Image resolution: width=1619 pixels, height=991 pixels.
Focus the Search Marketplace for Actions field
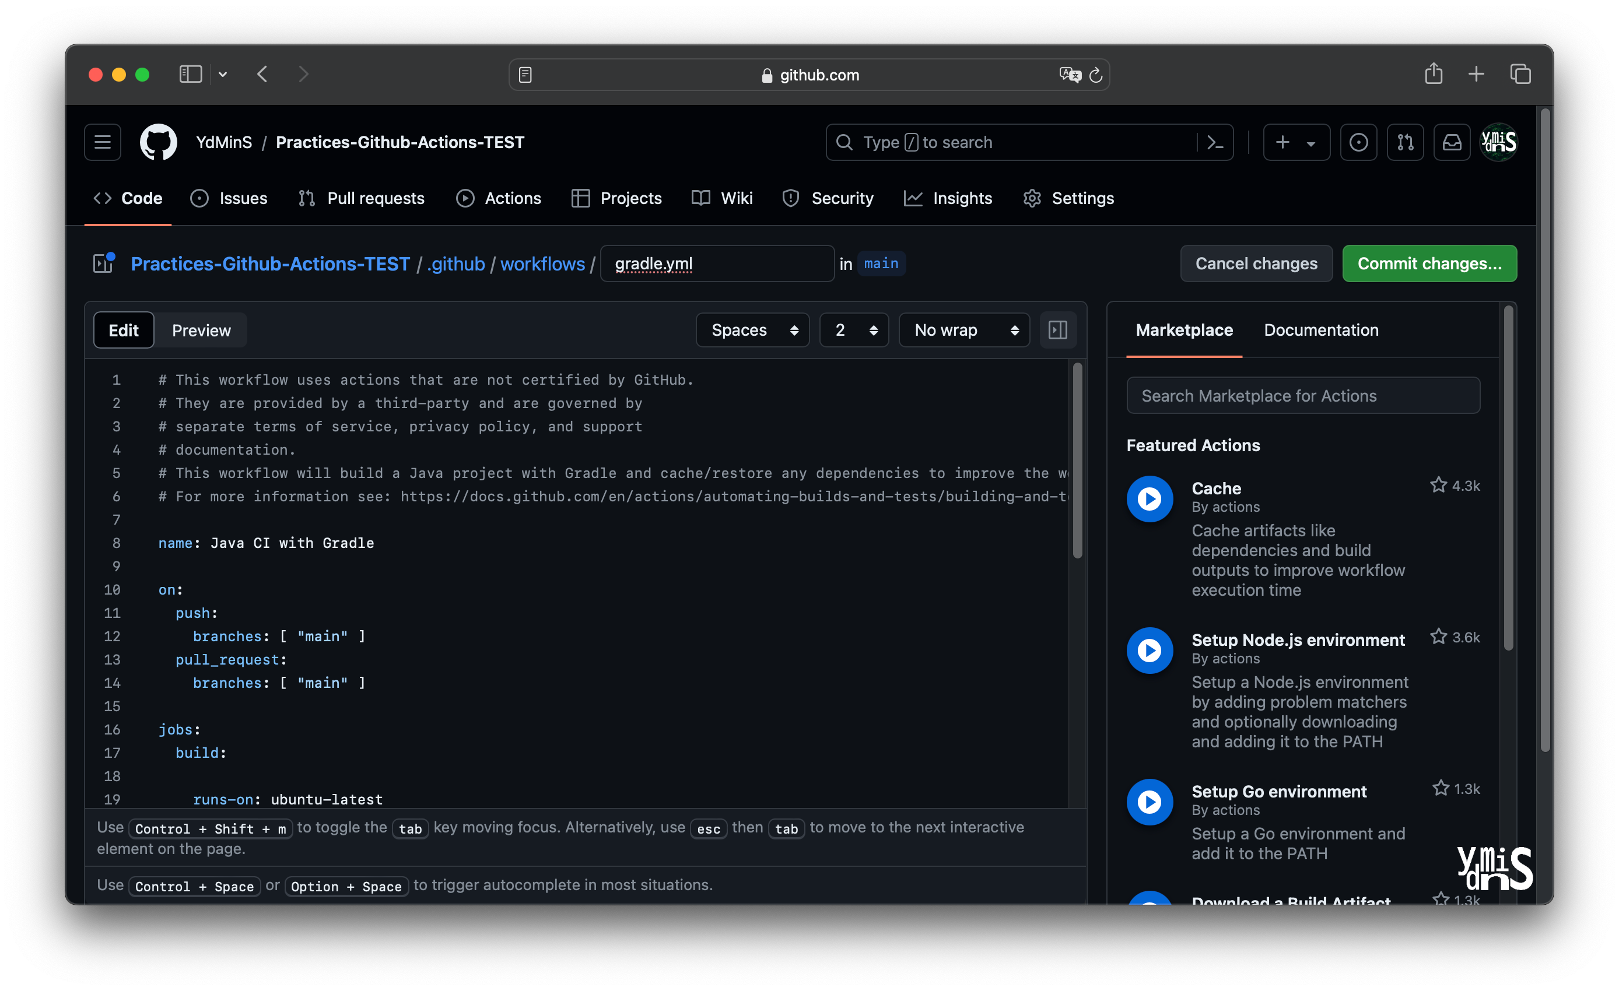(x=1303, y=395)
